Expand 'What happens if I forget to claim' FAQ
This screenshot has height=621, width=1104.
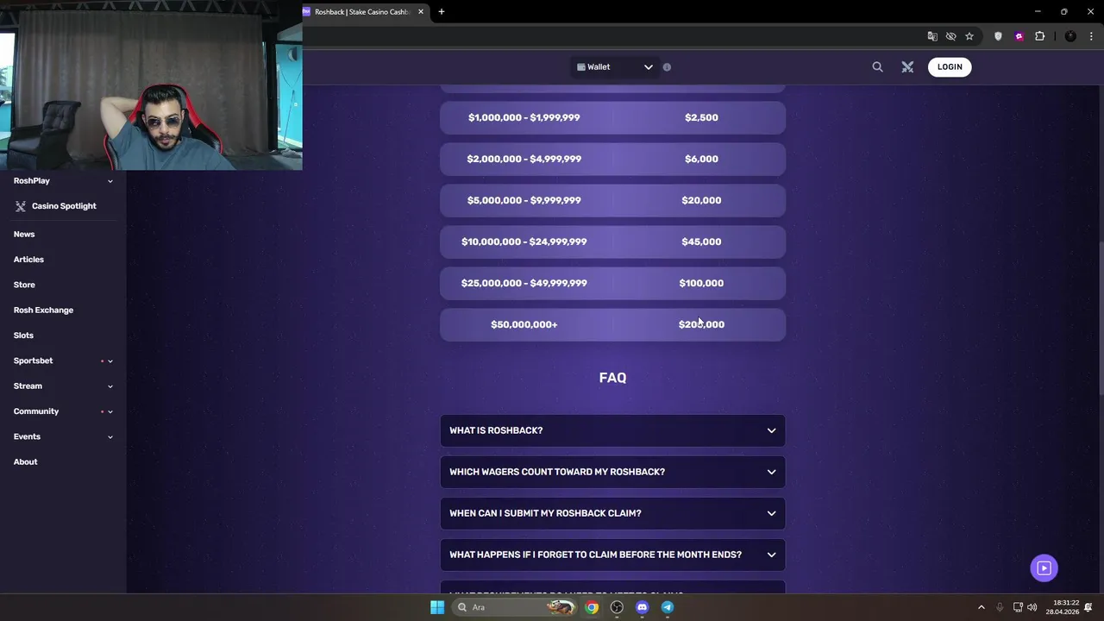coord(612,555)
